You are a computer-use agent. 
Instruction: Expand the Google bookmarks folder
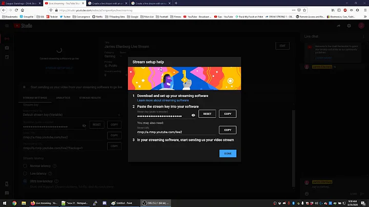coord(133,17)
